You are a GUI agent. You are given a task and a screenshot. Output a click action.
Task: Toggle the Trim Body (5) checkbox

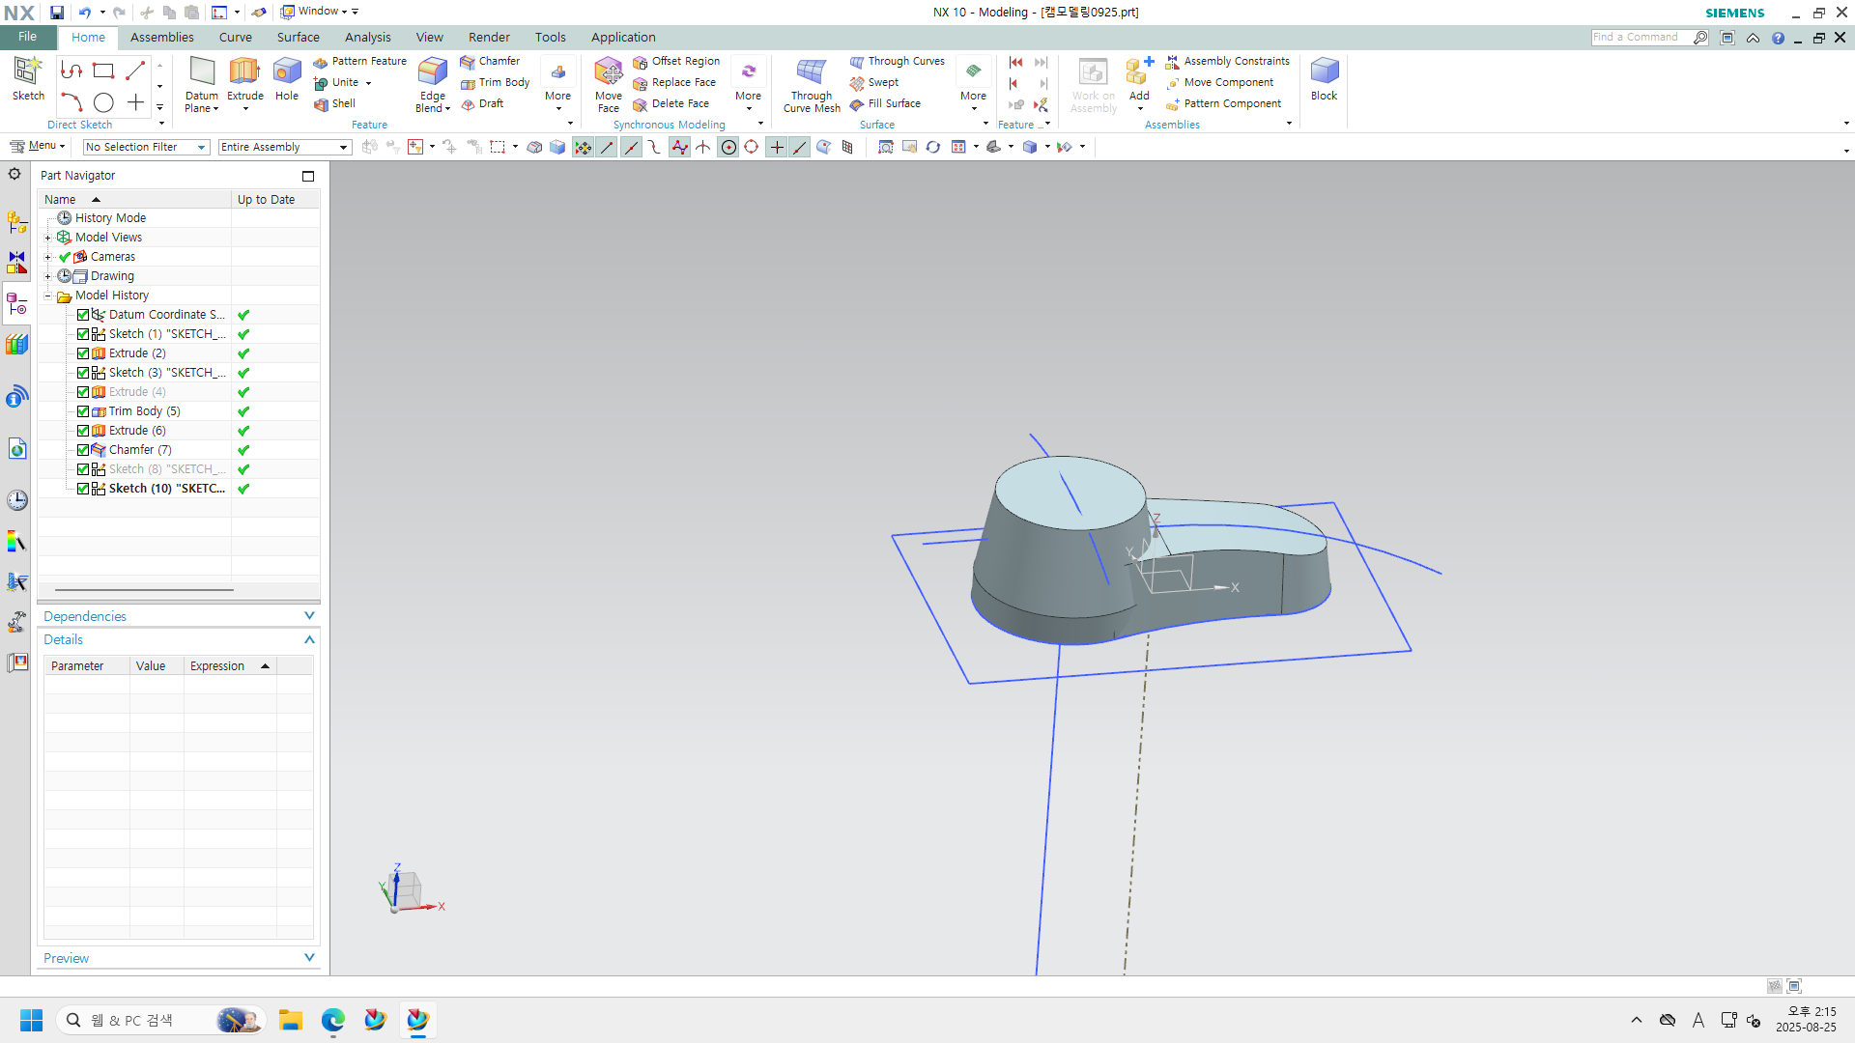(x=83, y=411)
